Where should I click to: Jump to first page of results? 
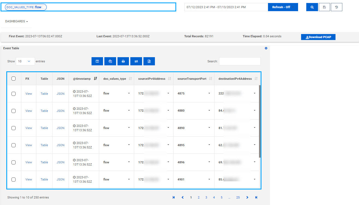(x=173, y=197)
